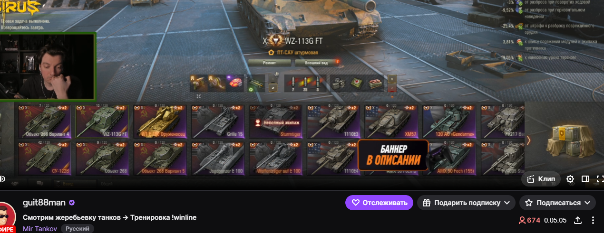Mute the stream volume icon

pos(2,179)
